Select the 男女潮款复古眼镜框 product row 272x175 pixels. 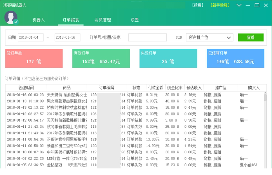coord(134,101)
